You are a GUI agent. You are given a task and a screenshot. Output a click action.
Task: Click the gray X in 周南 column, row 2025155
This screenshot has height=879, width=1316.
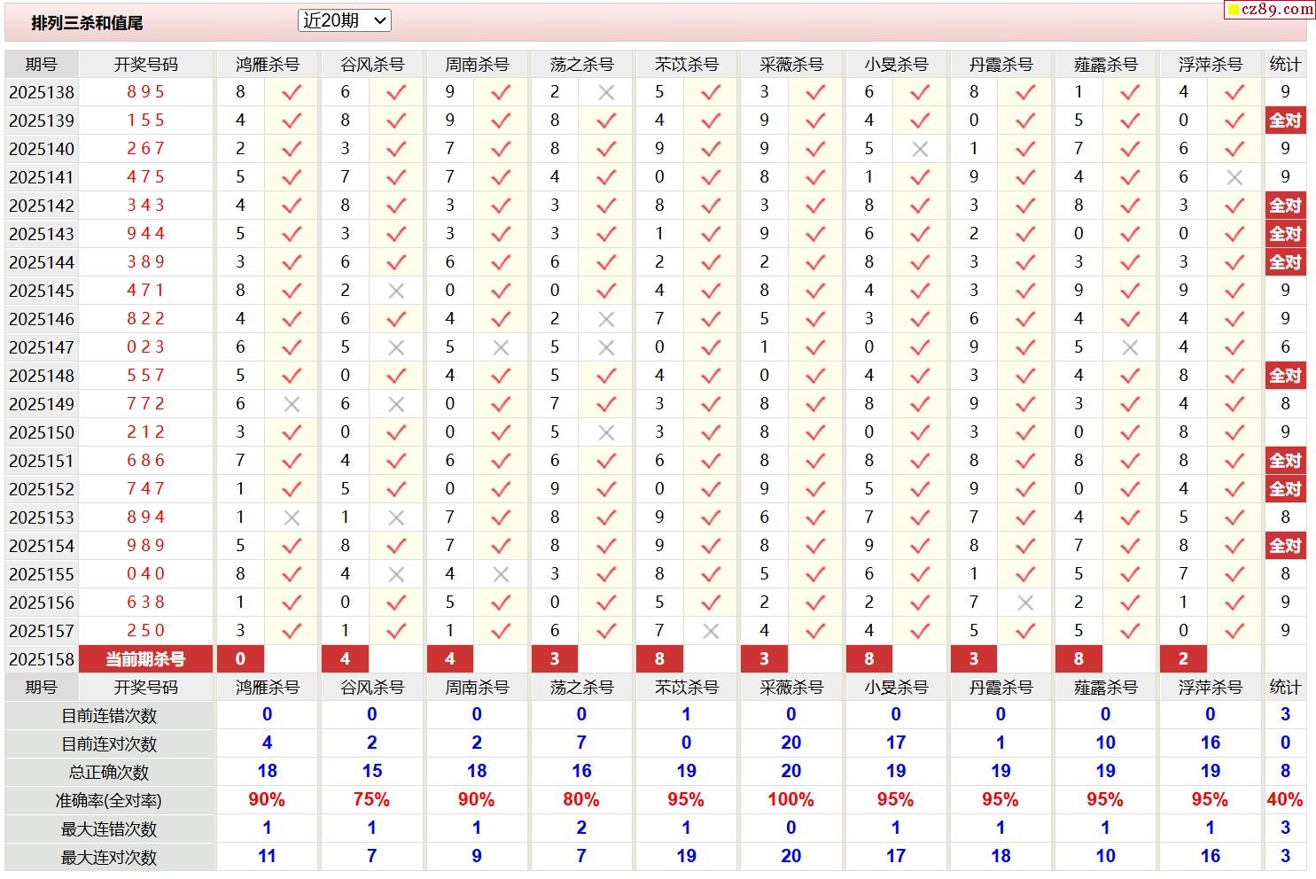(501, 574)
